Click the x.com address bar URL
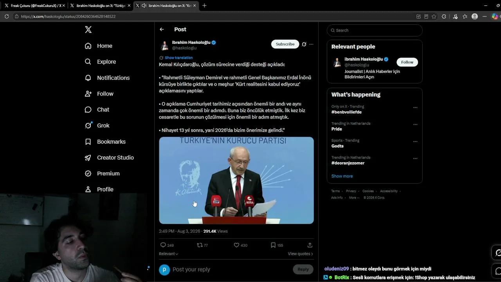 68,16
